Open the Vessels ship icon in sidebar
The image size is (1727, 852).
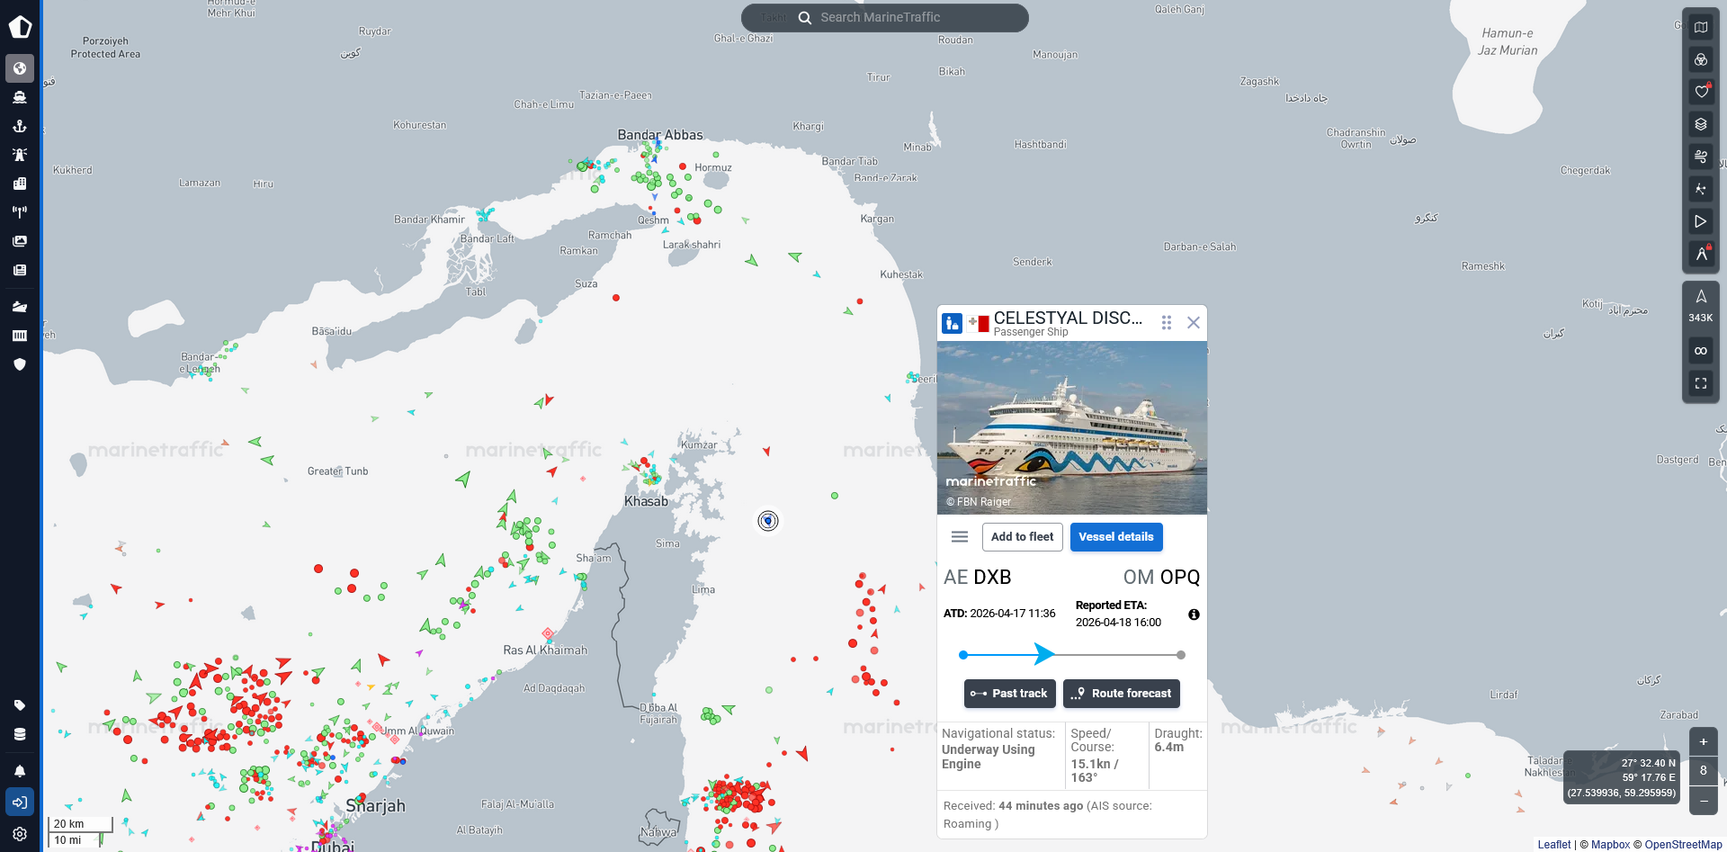(20, 97)
